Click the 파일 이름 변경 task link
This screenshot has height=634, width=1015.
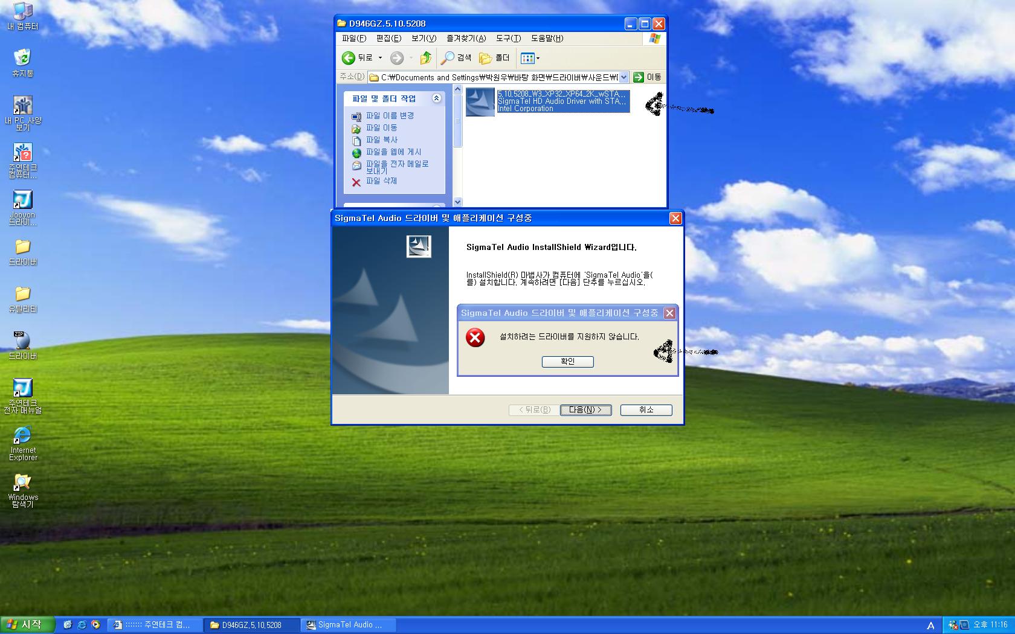(390, 116)
